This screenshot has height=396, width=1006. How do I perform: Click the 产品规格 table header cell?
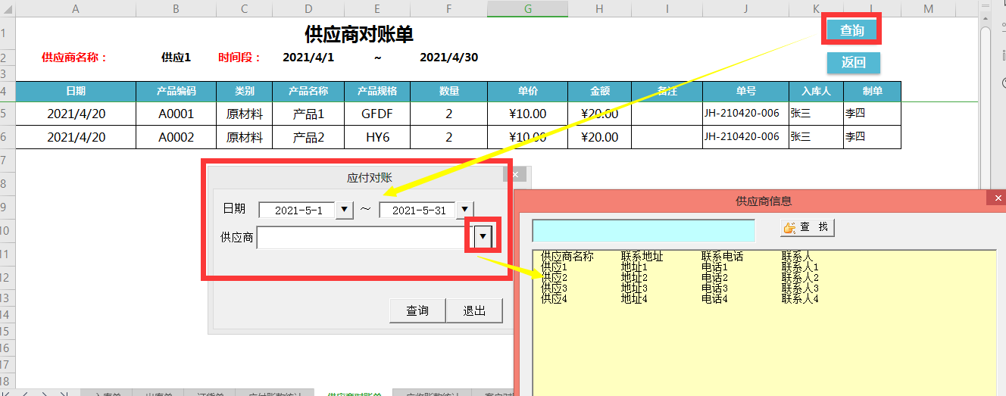click(x=377, y=91)
